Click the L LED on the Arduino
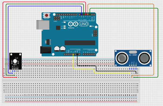 pos(65,22)
